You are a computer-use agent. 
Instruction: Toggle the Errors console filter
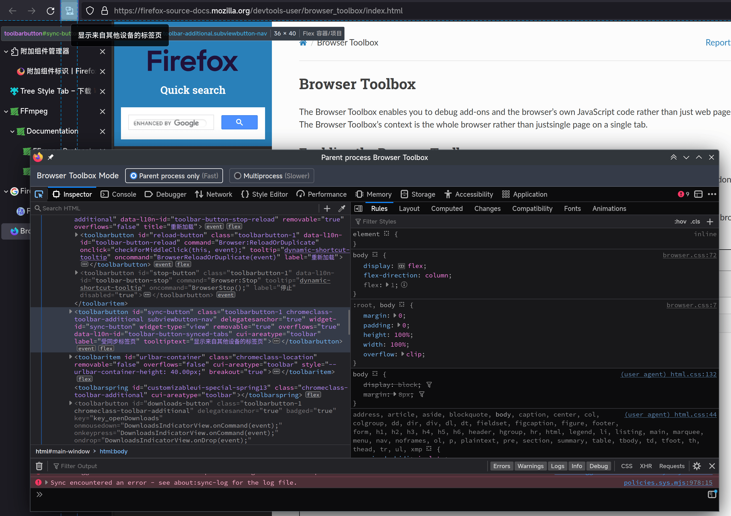[501, 466]
